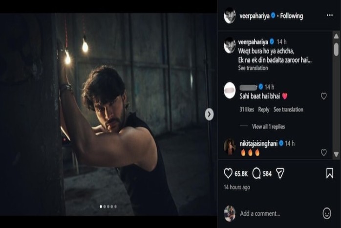Open comments via speech bubble icon
The height and width of the screenshot is (228, 341).
click(x=256, y=173)
